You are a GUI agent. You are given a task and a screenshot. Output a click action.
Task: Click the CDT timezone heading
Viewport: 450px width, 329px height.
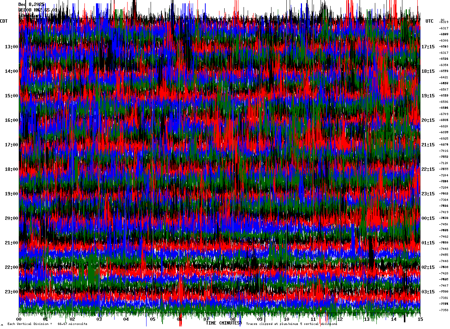coord(4,21)
